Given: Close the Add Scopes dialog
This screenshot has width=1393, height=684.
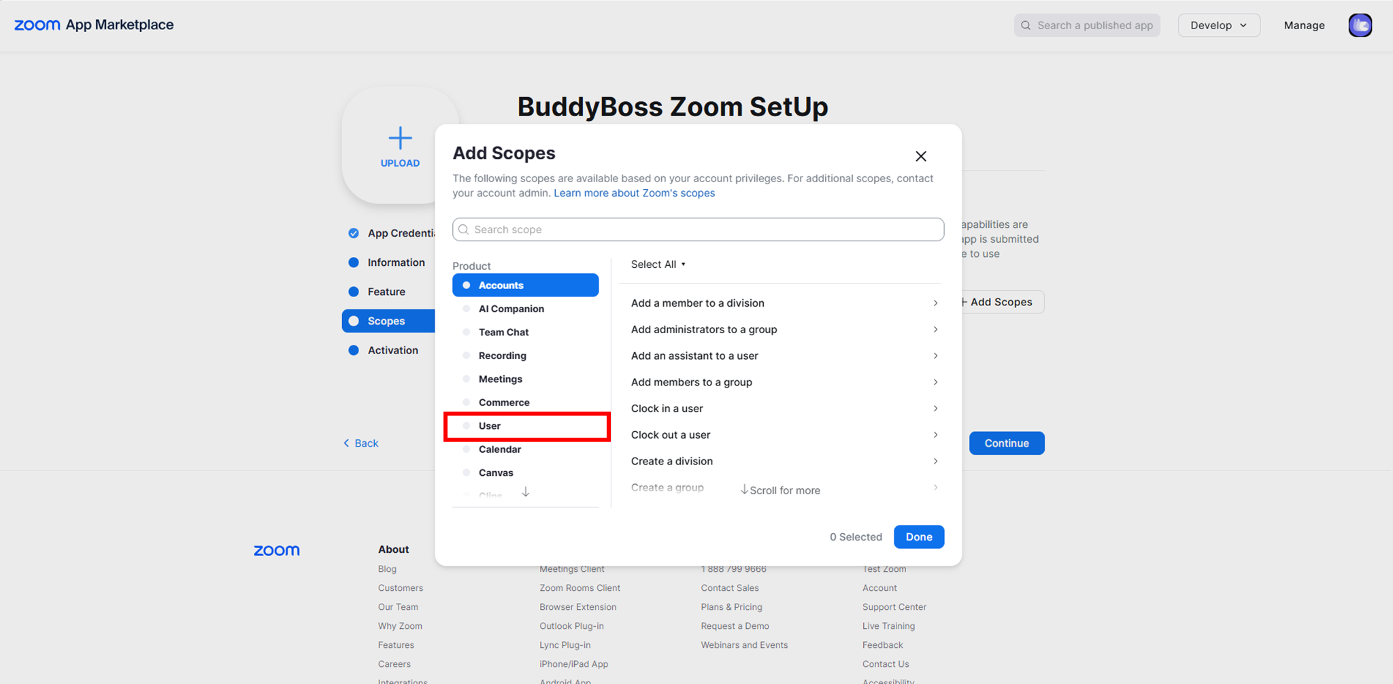Looking at the screenshot, I should tap(921, 156).
